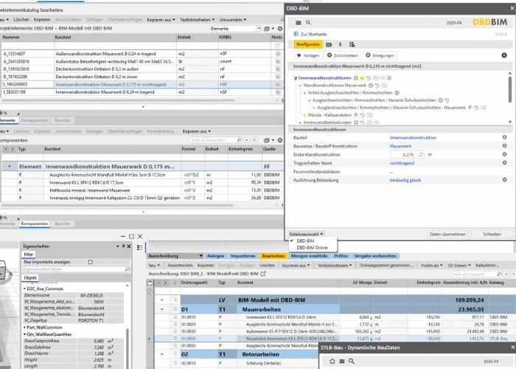Click the Anregungen button

(380, 55)
